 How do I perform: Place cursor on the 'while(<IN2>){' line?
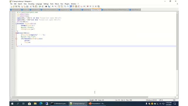click(x=23, y=33)
